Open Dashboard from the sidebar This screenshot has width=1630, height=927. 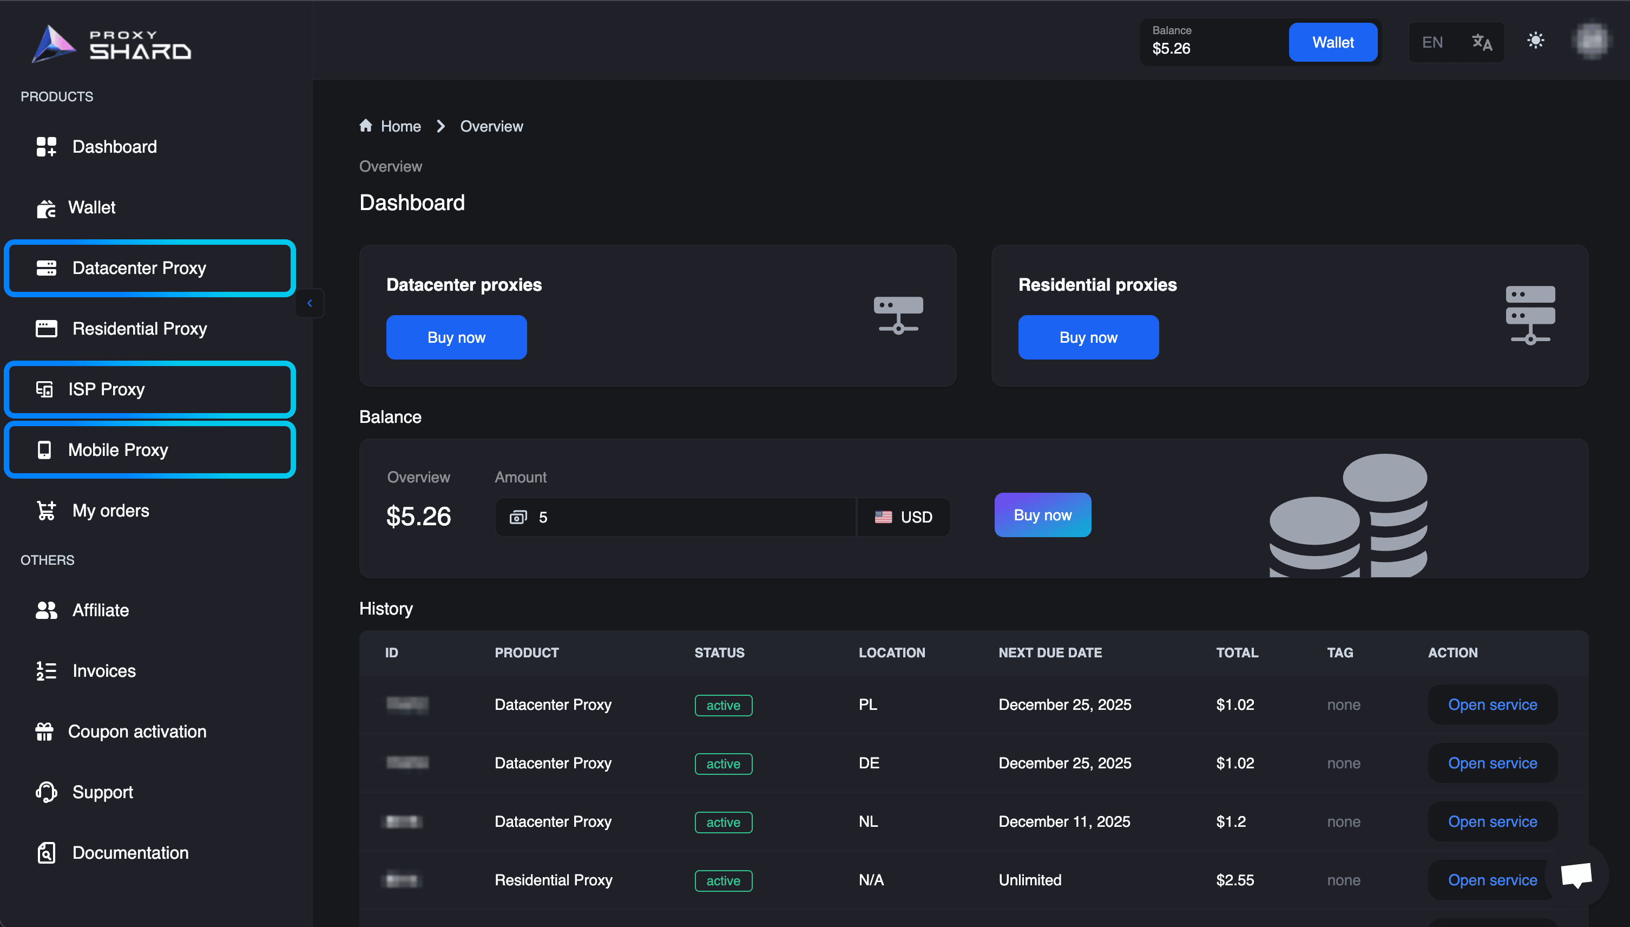[114, 146]
